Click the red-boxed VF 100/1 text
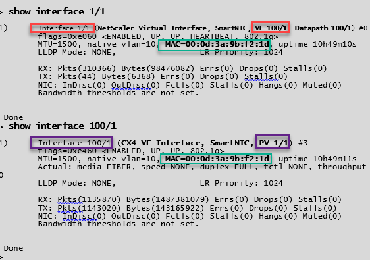 [x=271, y=28]
